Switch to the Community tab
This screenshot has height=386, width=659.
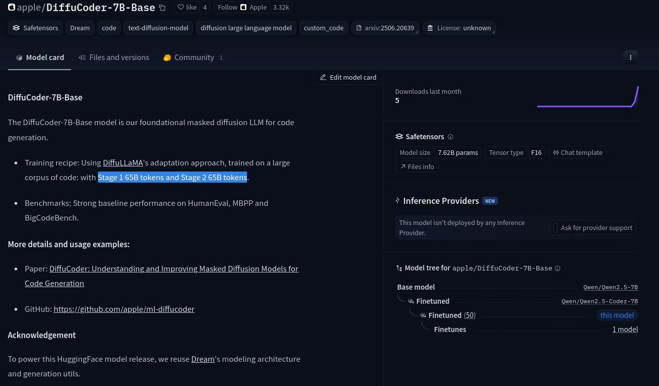coord(193,58)
